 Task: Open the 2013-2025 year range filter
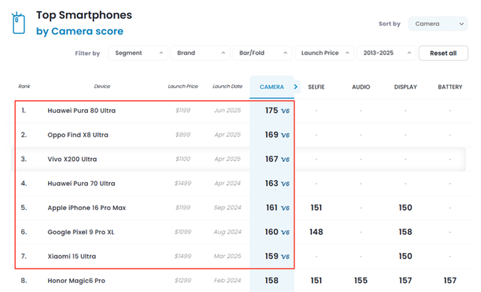point(386,53)
